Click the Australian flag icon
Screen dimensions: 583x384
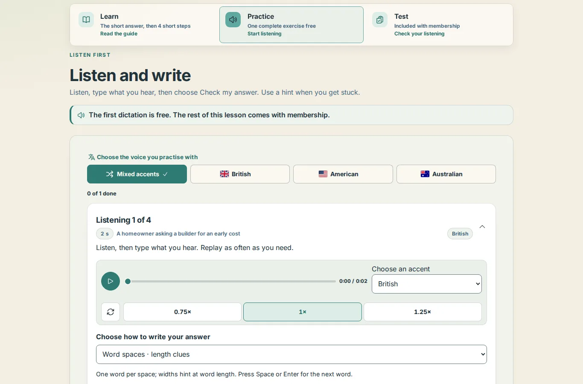(425, 174)
